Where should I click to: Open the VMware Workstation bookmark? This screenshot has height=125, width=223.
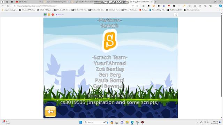coord(130,10)
